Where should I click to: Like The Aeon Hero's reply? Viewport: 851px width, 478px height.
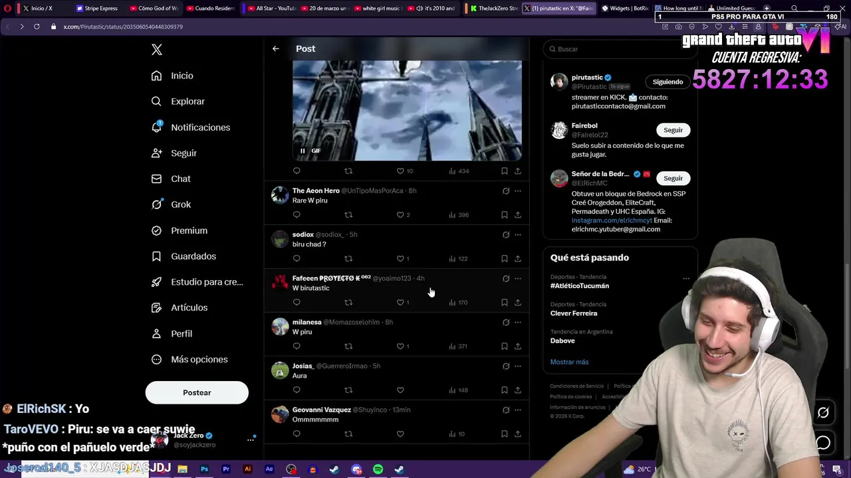tap(400, 214)
